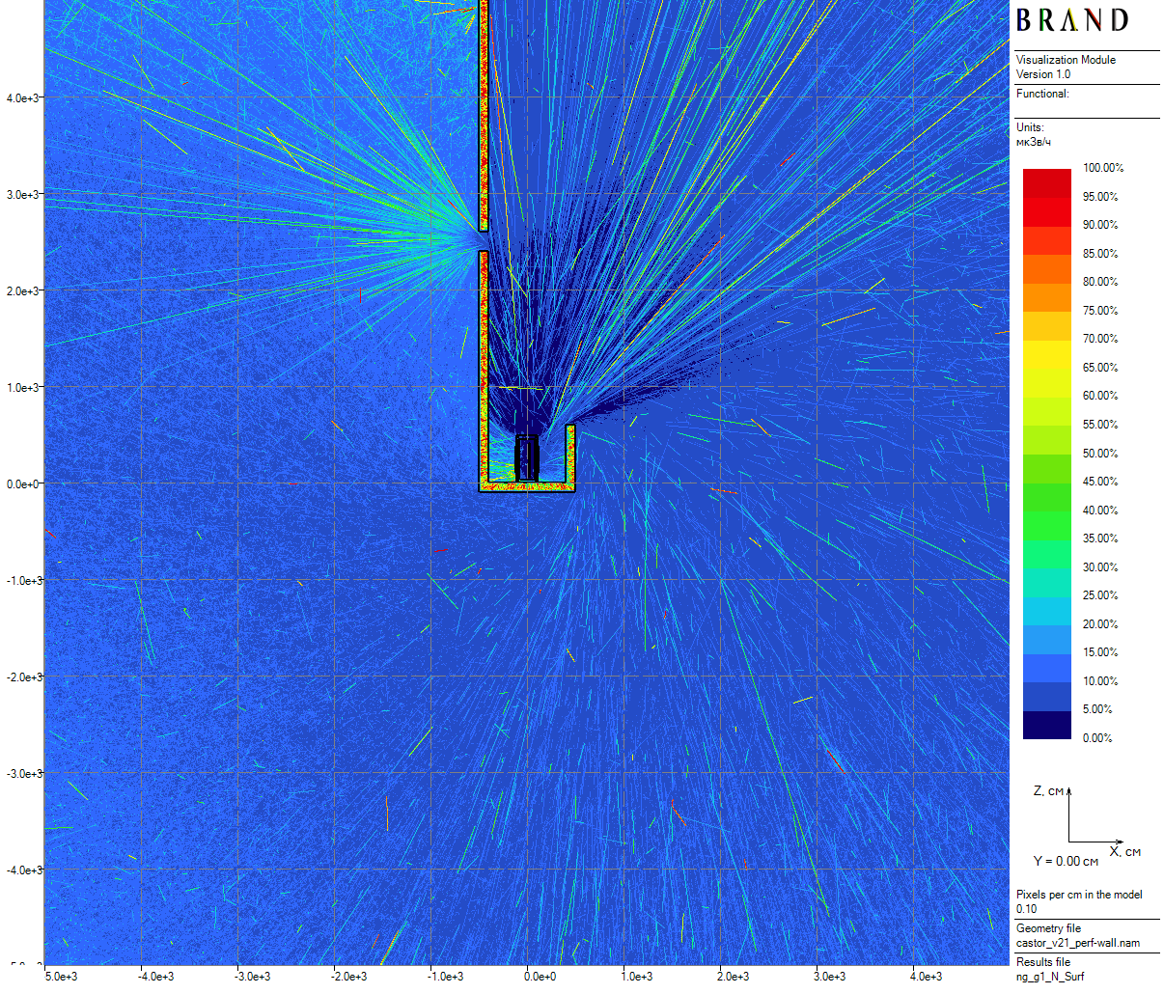The image size is (1164, 994).
Task: Click the 4.0e+3 tick on vertical axis
Action: pos(23,98)
